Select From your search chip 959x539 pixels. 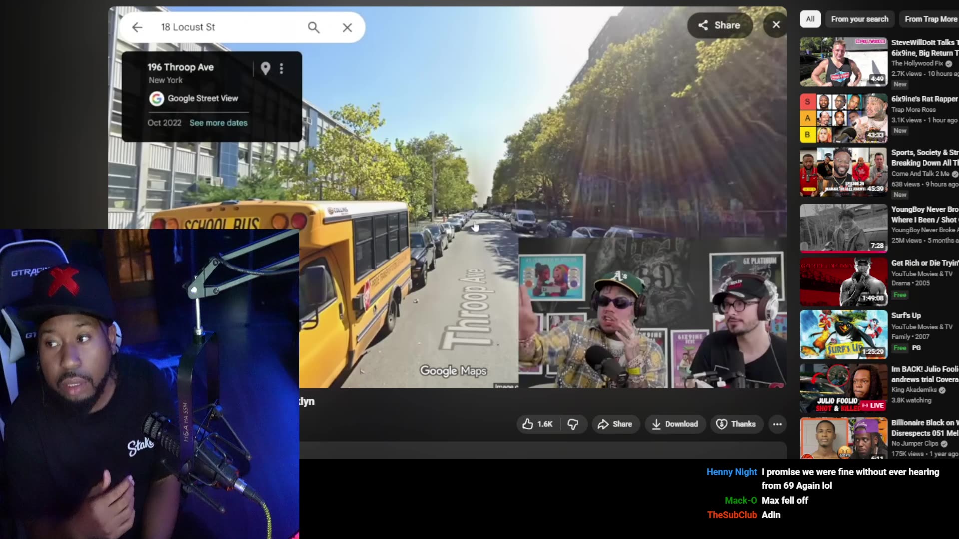pos(860,19)
